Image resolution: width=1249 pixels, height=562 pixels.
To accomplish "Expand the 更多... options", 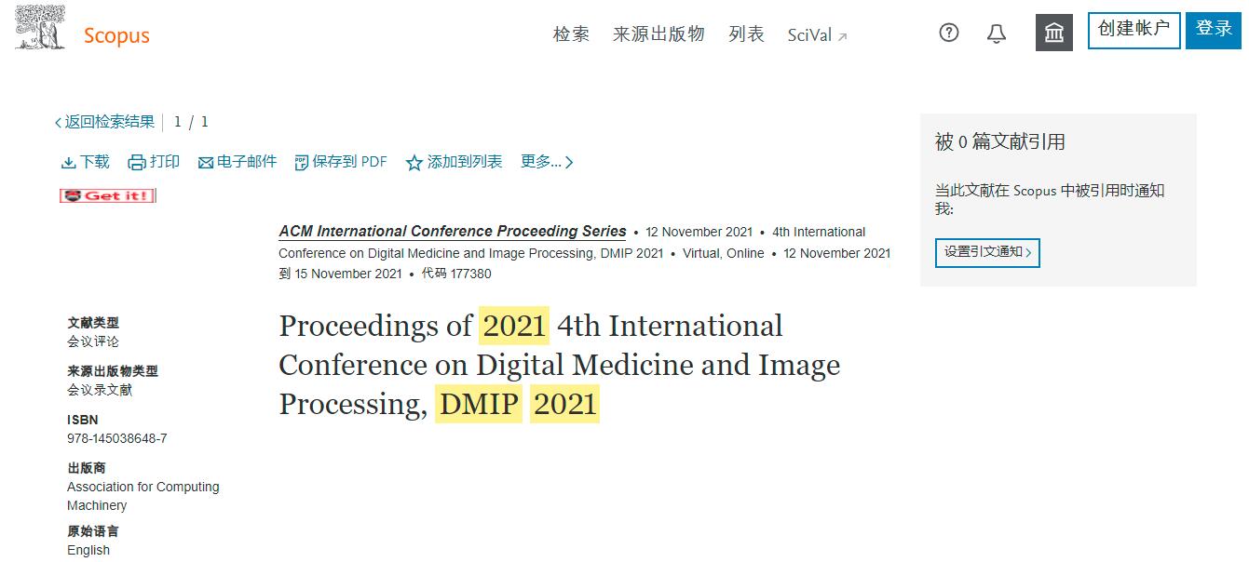I will click(x=547, y=162).
